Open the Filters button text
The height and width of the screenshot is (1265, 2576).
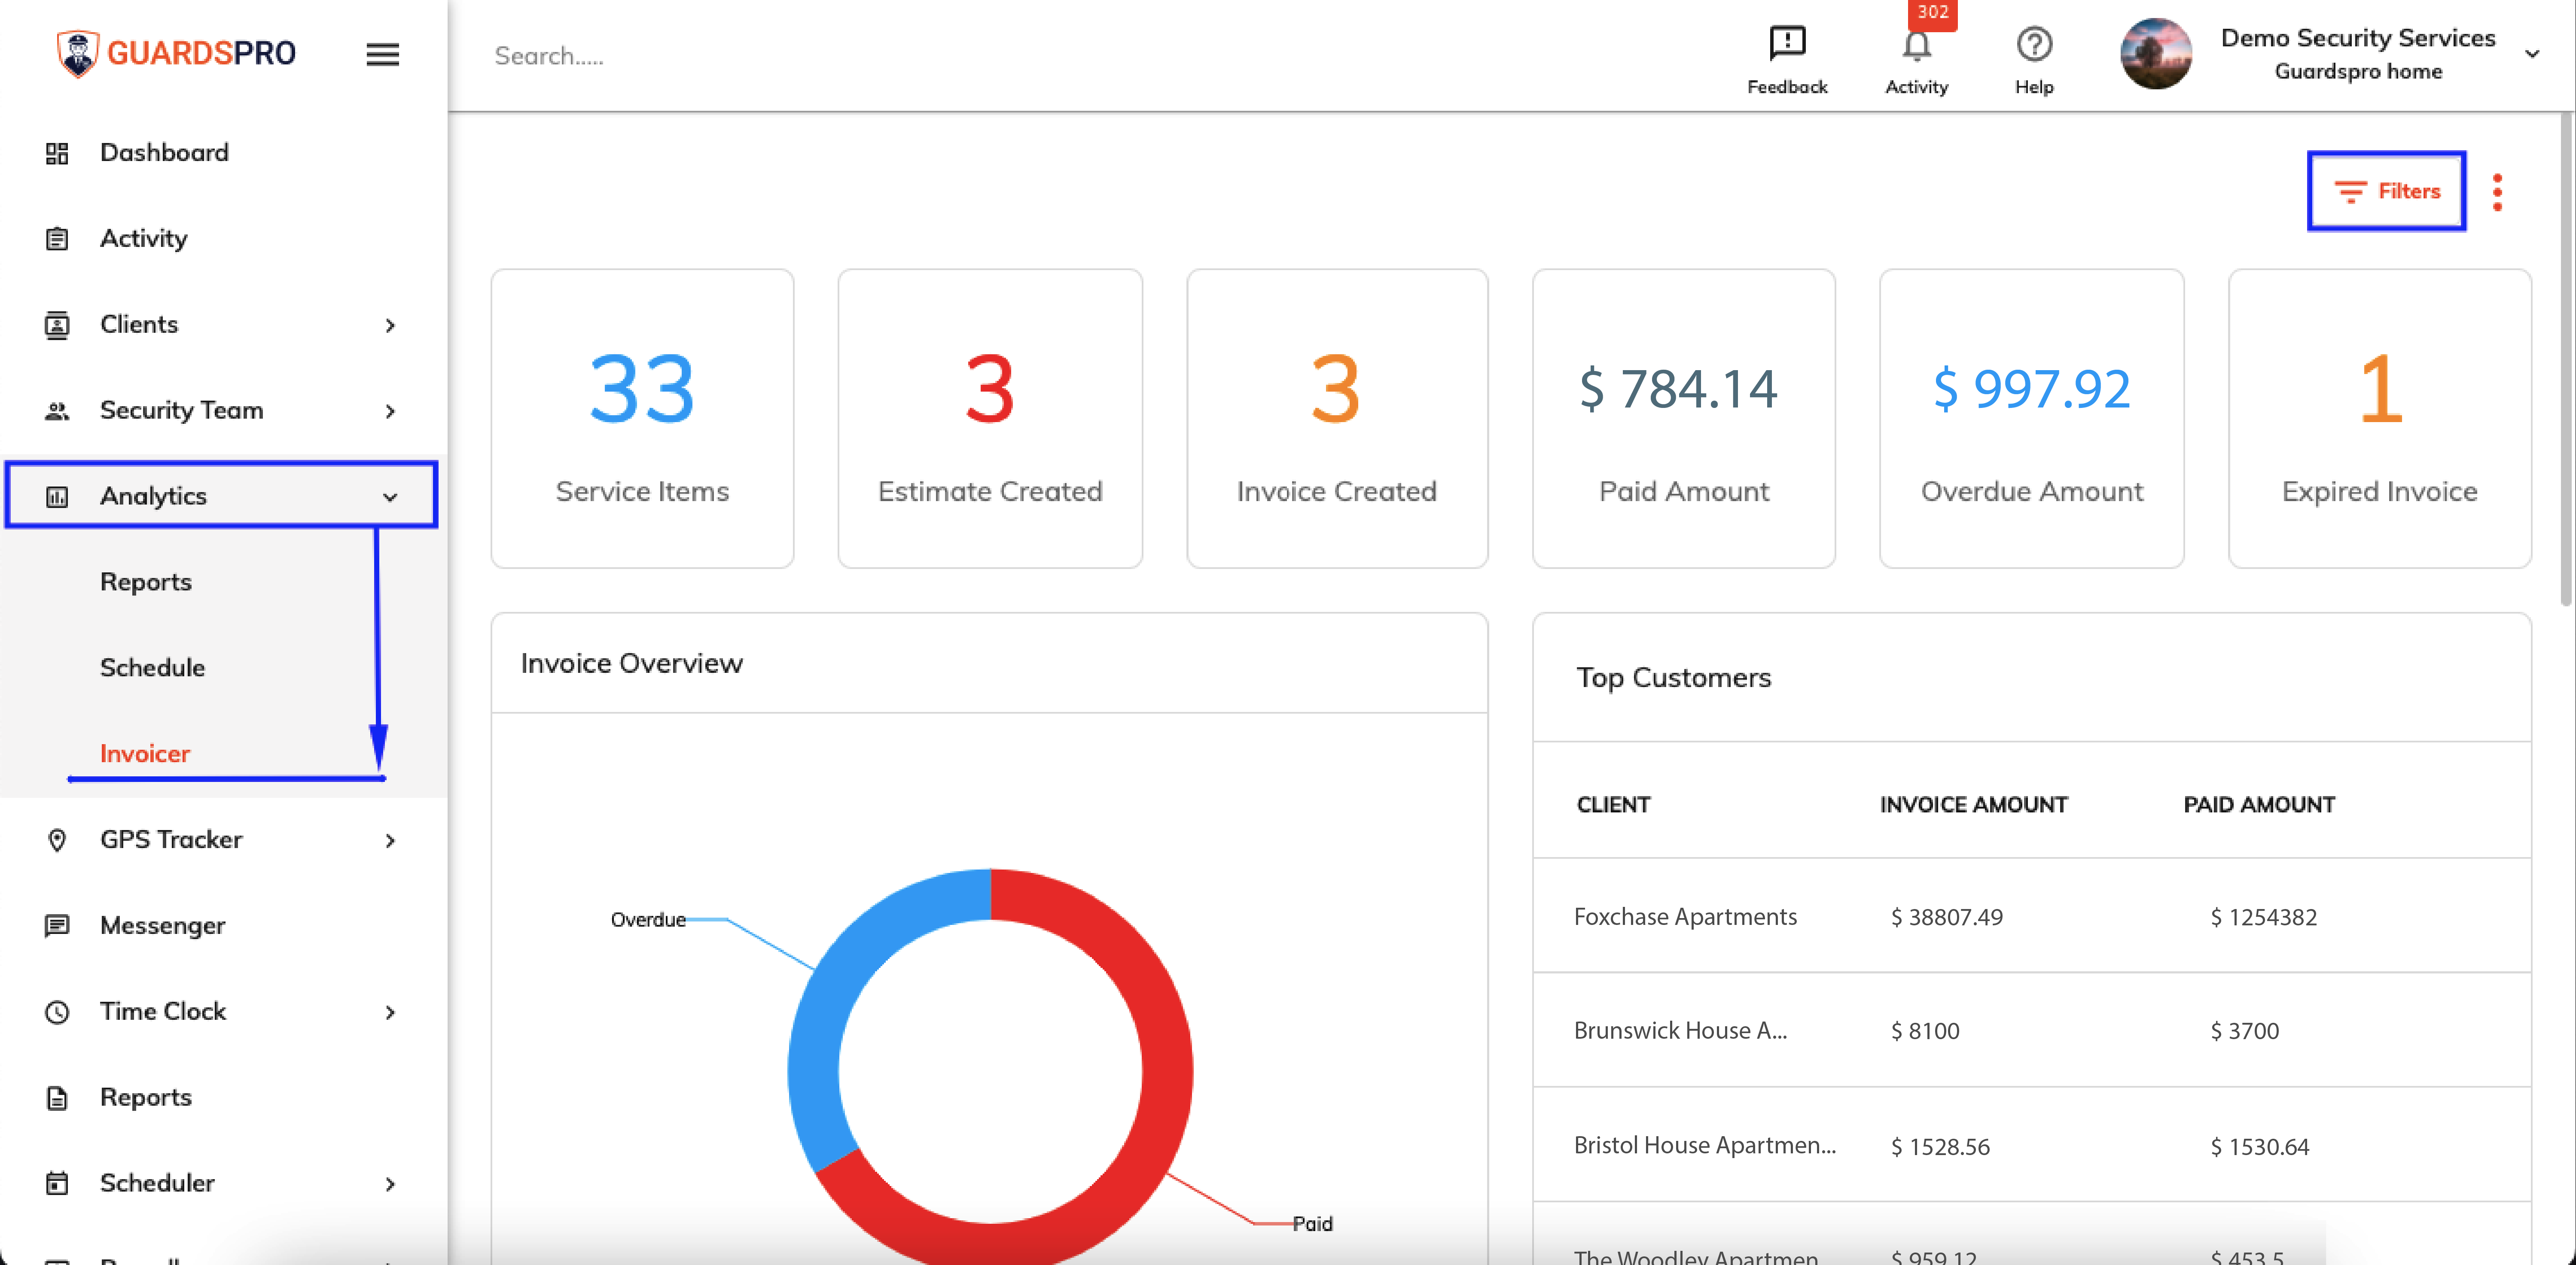(x=2409, y=191)
